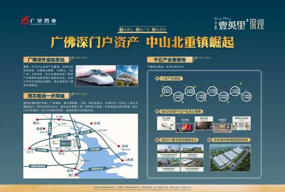
Task: Click the "1站佛山" station label
Action: tap(126, 29)
